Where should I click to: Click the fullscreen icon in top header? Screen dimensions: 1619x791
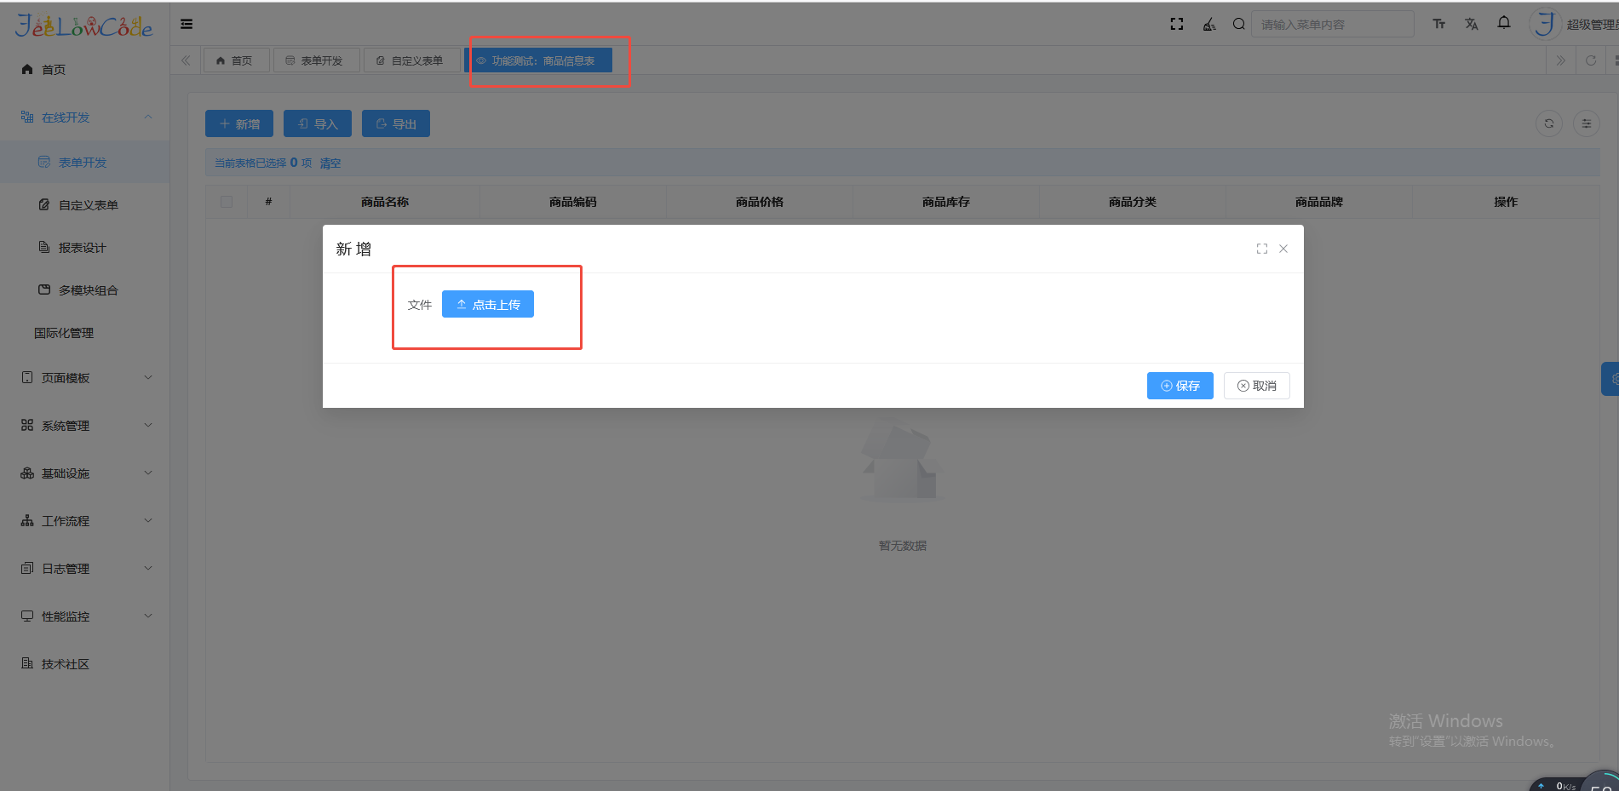pos(1177,24)
